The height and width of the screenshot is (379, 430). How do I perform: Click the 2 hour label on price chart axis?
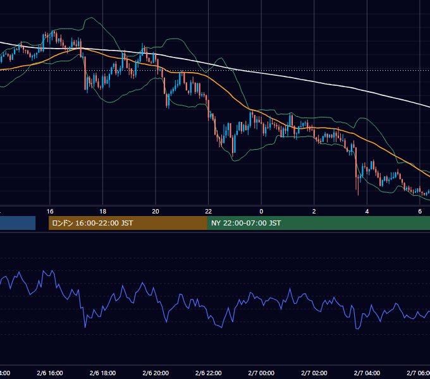click(x=314, y=212)
